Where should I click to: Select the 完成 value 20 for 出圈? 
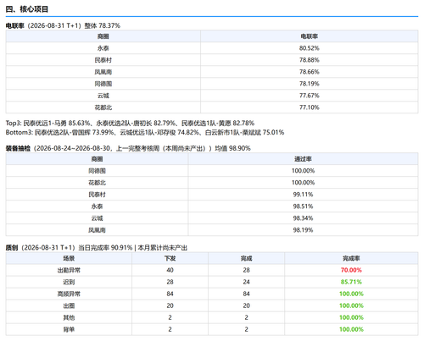(246, 305)
